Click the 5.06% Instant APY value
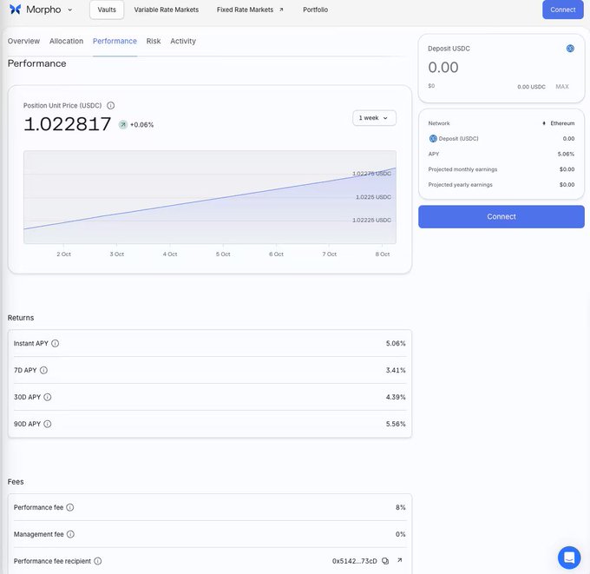Viewport: 590px width, 574px height. tap(396, 344)
